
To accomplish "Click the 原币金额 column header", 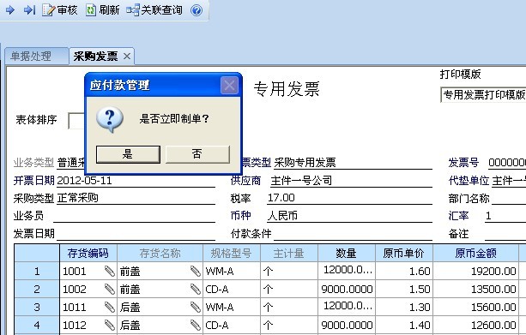I will (x=475, y=254).
